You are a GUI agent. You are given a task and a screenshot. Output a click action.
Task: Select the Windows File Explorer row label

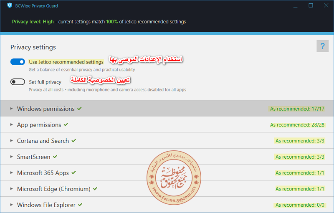[46, 205]
